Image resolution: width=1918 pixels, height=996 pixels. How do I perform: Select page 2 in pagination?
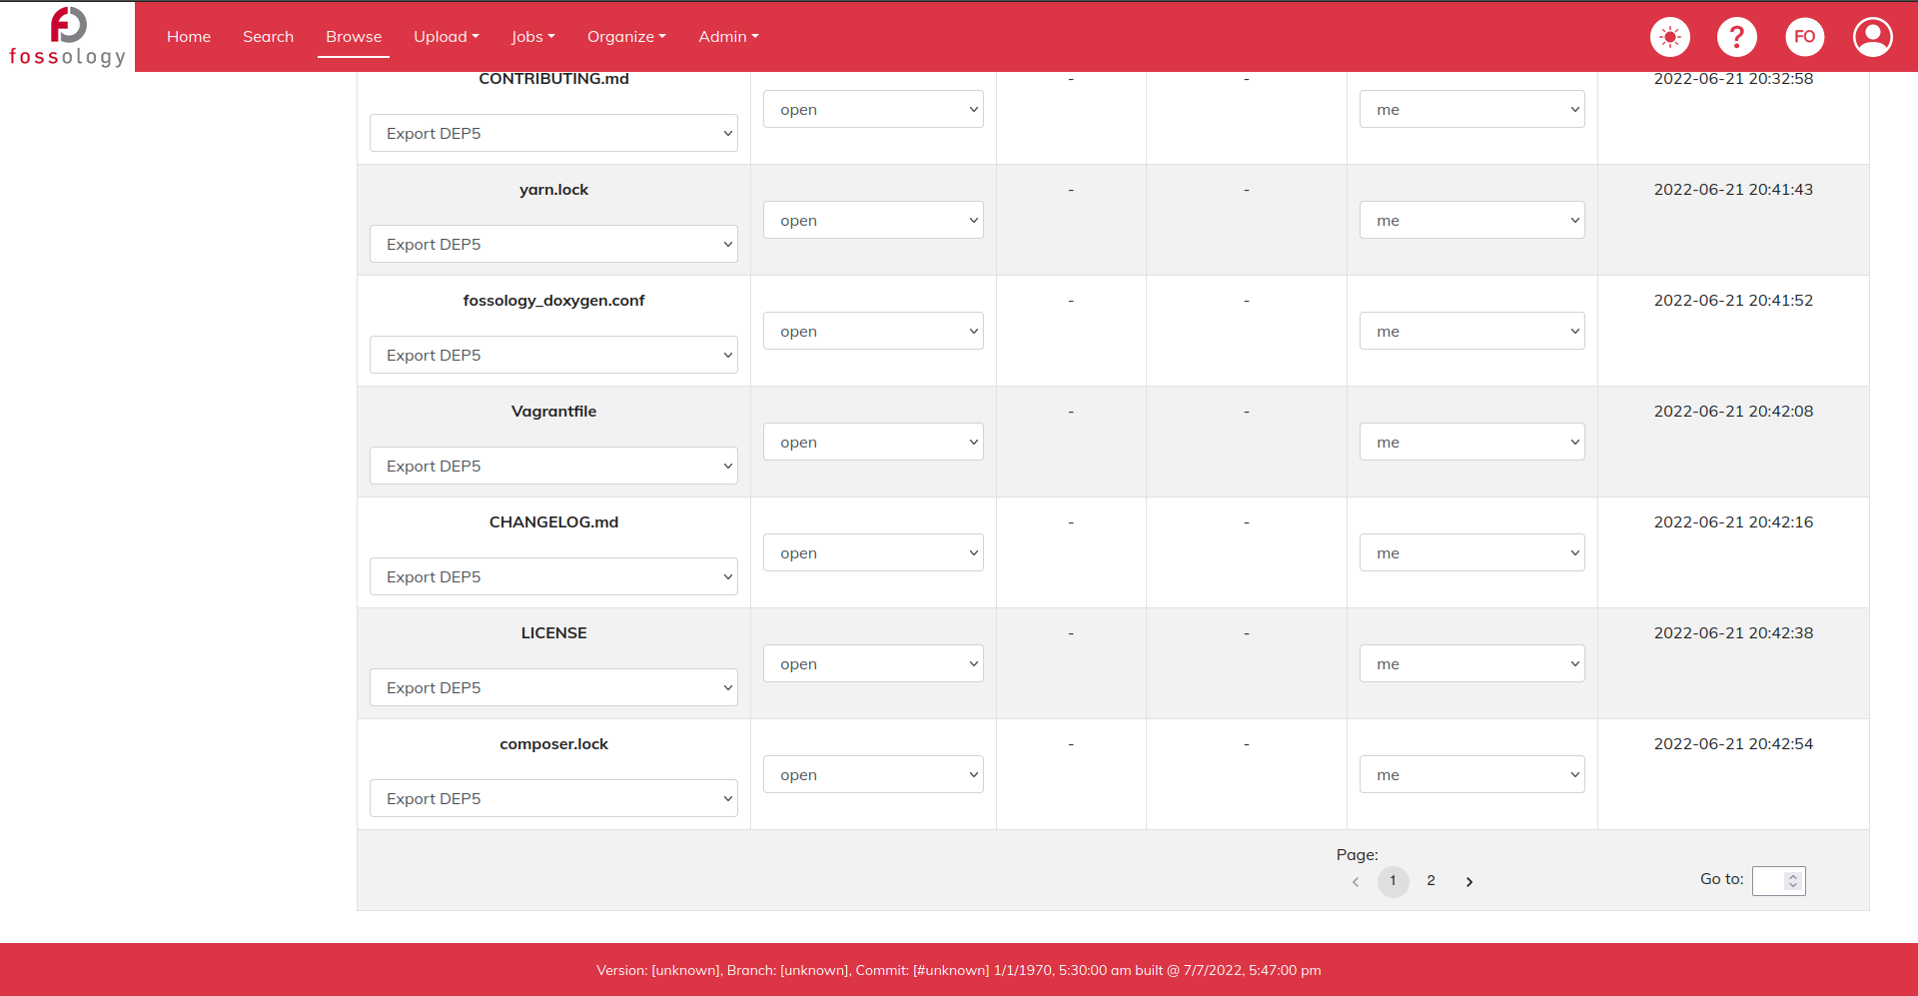coord(1431,881)
